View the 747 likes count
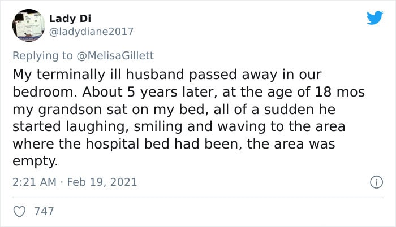Viewport: 396px width, 227px height. coord(44,211)
